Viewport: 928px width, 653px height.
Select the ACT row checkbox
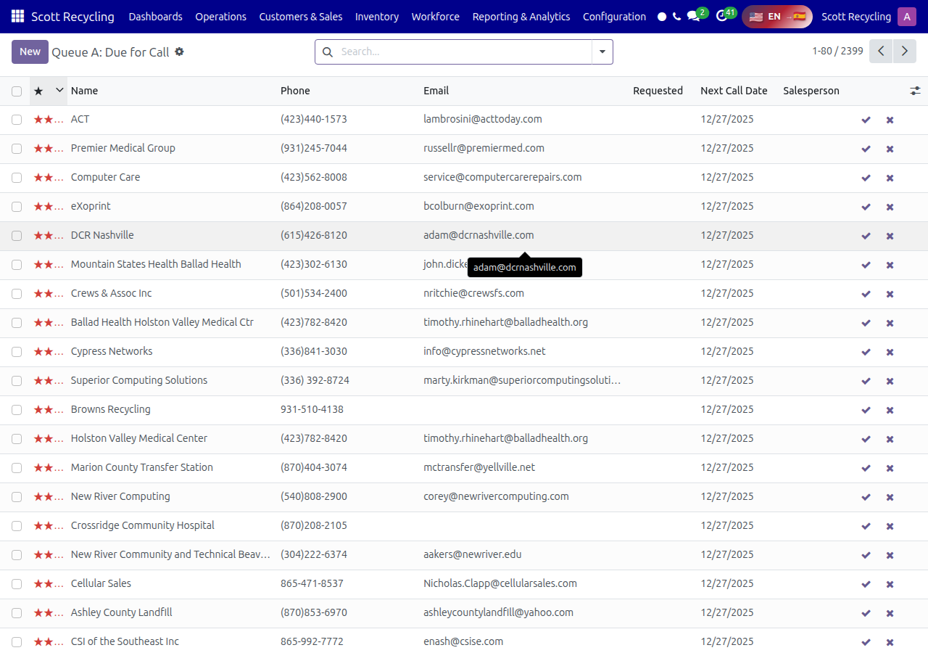17,120
